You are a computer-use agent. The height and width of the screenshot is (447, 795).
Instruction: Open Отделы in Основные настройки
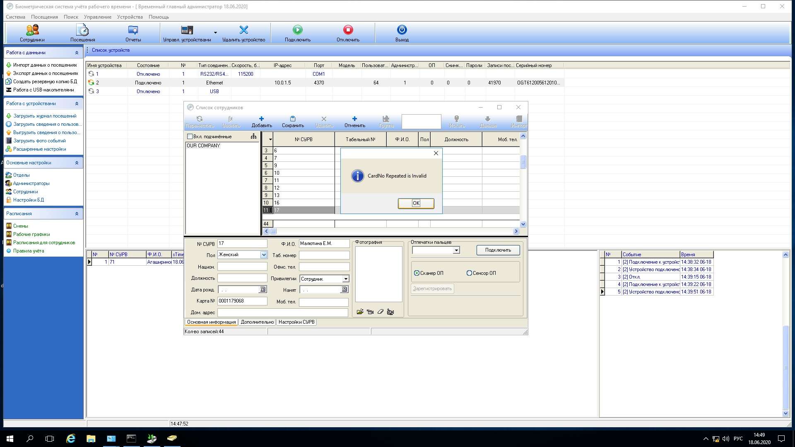click(x=21, y=175)
